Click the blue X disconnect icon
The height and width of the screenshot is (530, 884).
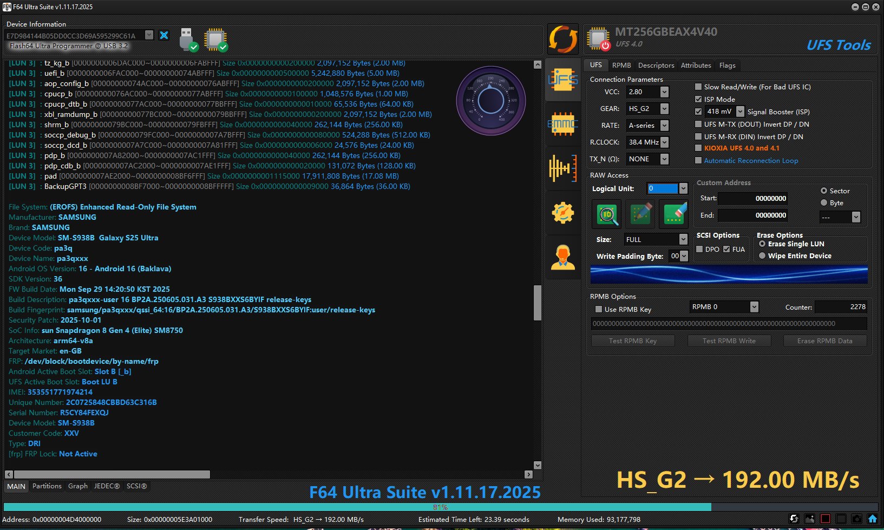(164, 35)
